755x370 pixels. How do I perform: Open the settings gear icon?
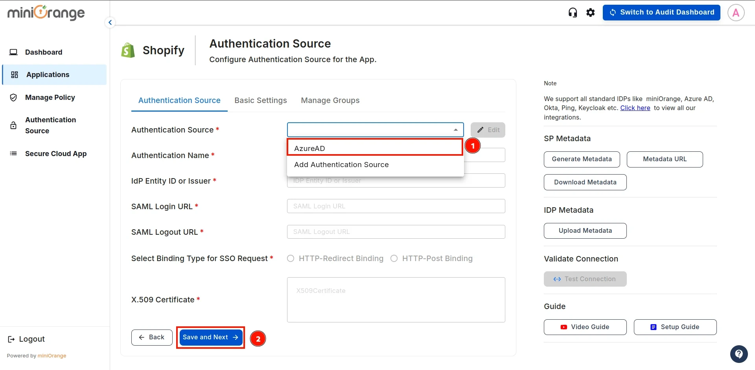click(x=591, y=12)
